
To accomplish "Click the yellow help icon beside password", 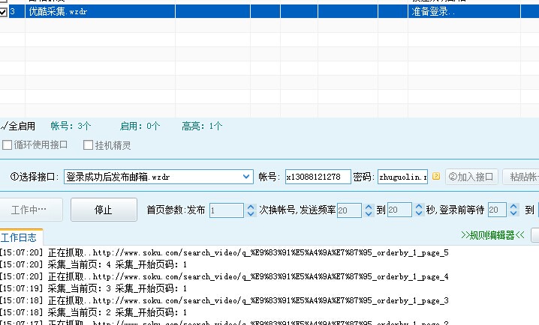I will coord(436,176).
